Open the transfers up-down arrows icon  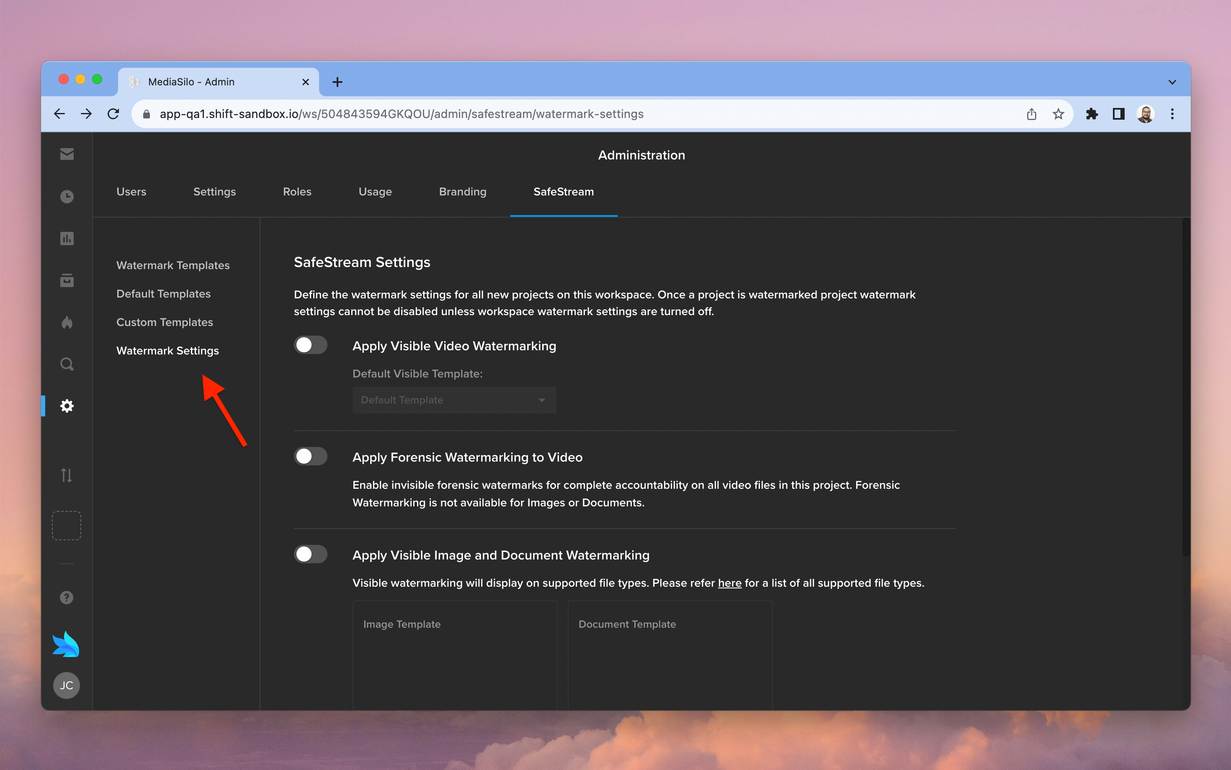pos(67,475)
